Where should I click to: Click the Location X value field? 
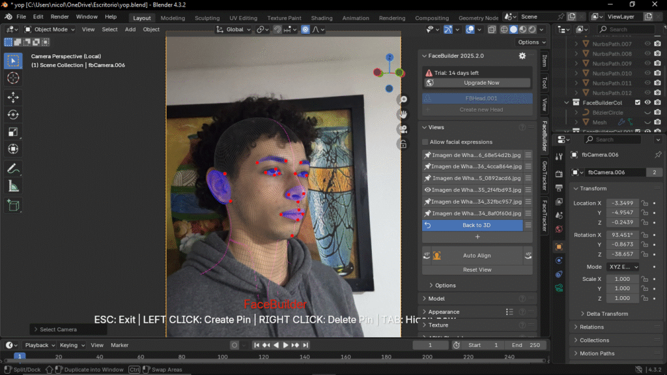tap(622, 203)
